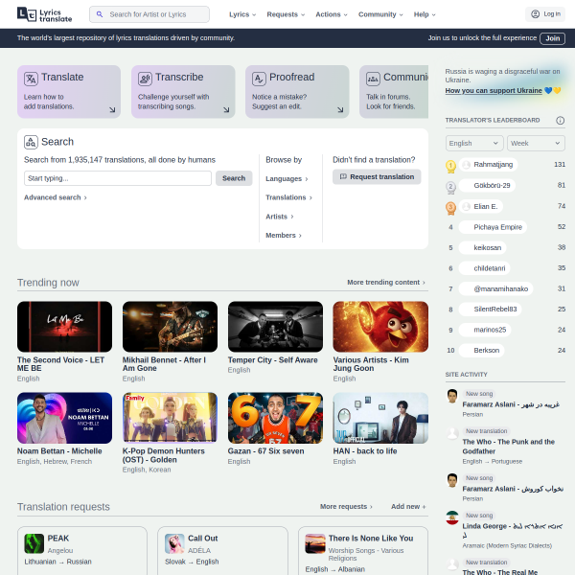
Task: Open Noam Bettan - Michelle thumbnail
Action: tap(64, 418)
